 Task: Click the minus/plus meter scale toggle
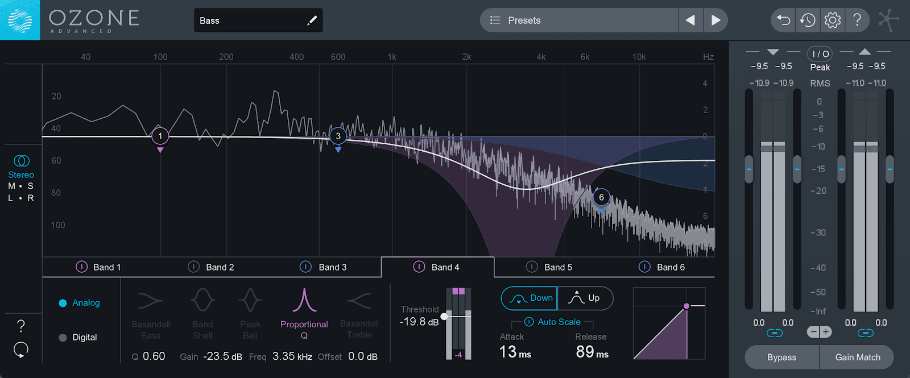click(820, 332)
